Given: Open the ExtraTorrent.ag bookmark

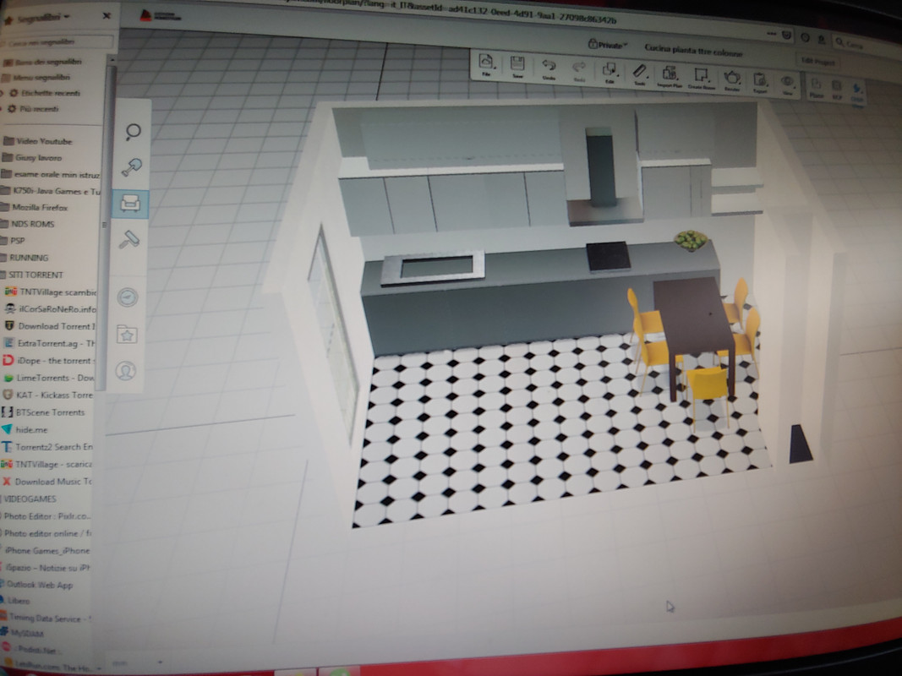Looking at the screenshot, I should click(49, 343).
